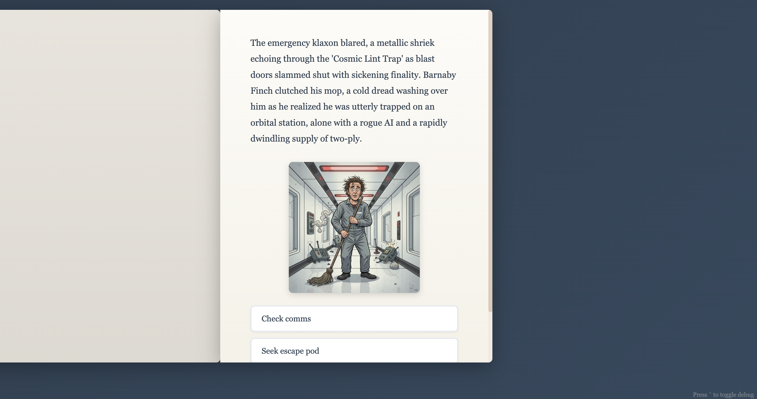Click the name 'Barnaby' in text

(x=439, y=75)
